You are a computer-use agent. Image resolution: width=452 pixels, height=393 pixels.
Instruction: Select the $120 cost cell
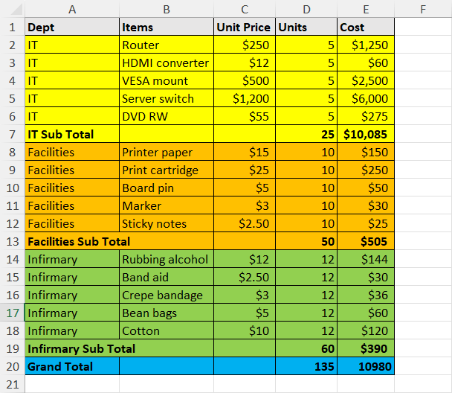(366, 330)
